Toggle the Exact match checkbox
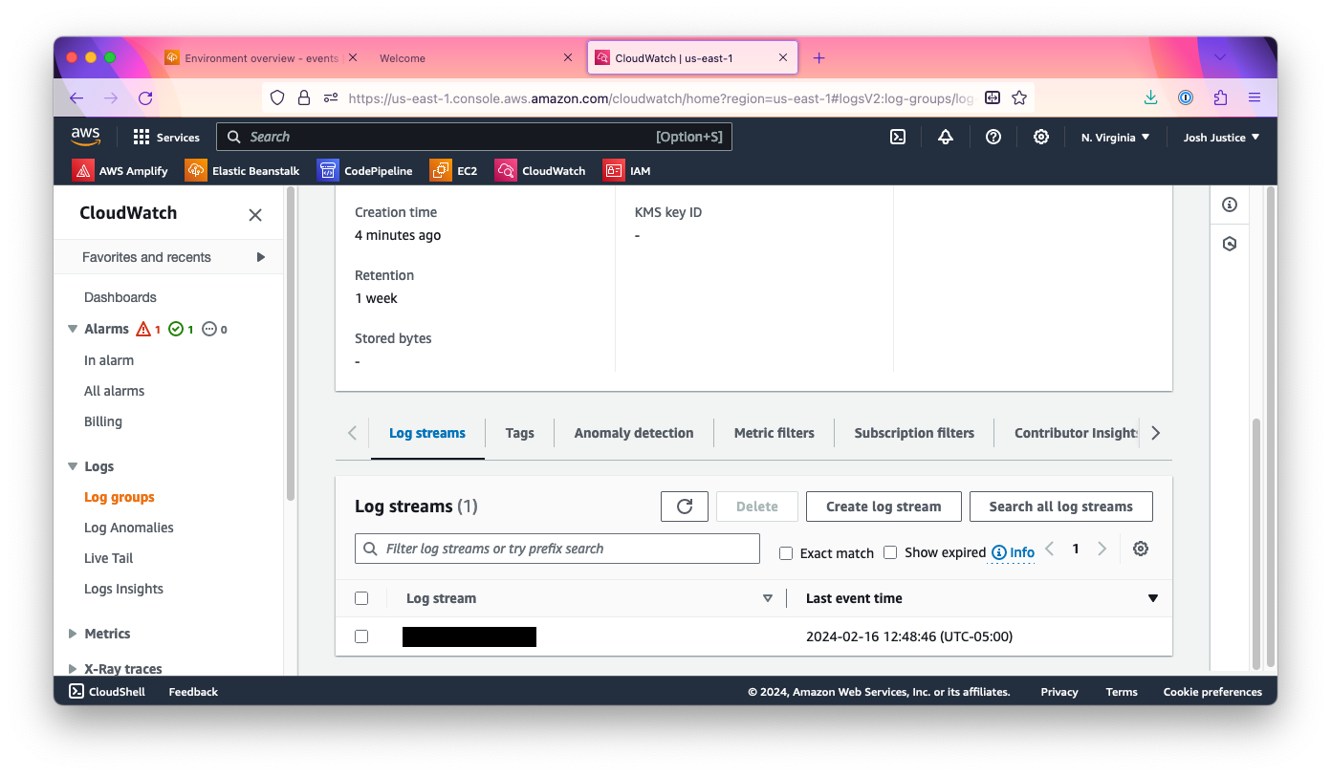The height and width of the screenshot is (776, 1331). [x=786, y=553]
